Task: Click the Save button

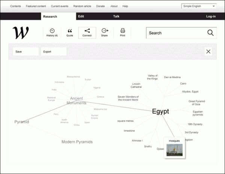Action: click(25, 51)
